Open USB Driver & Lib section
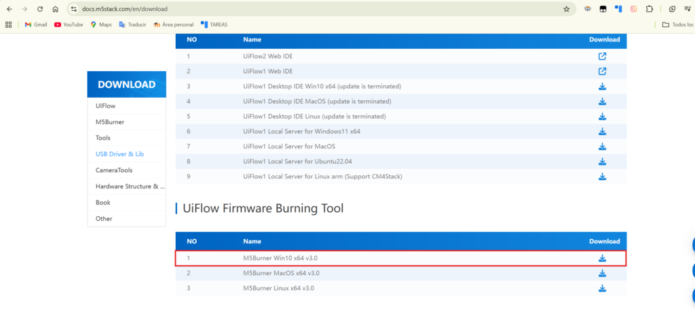 pos(119,154)
